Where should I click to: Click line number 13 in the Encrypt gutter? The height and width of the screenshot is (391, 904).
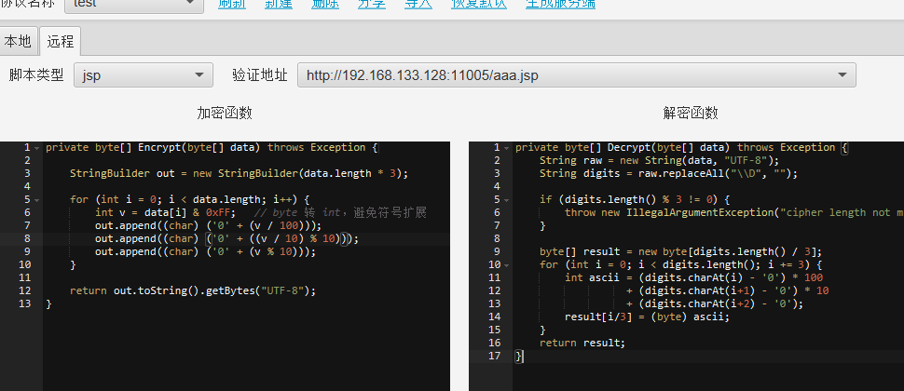pyautogui.click(x=24, y=303)
